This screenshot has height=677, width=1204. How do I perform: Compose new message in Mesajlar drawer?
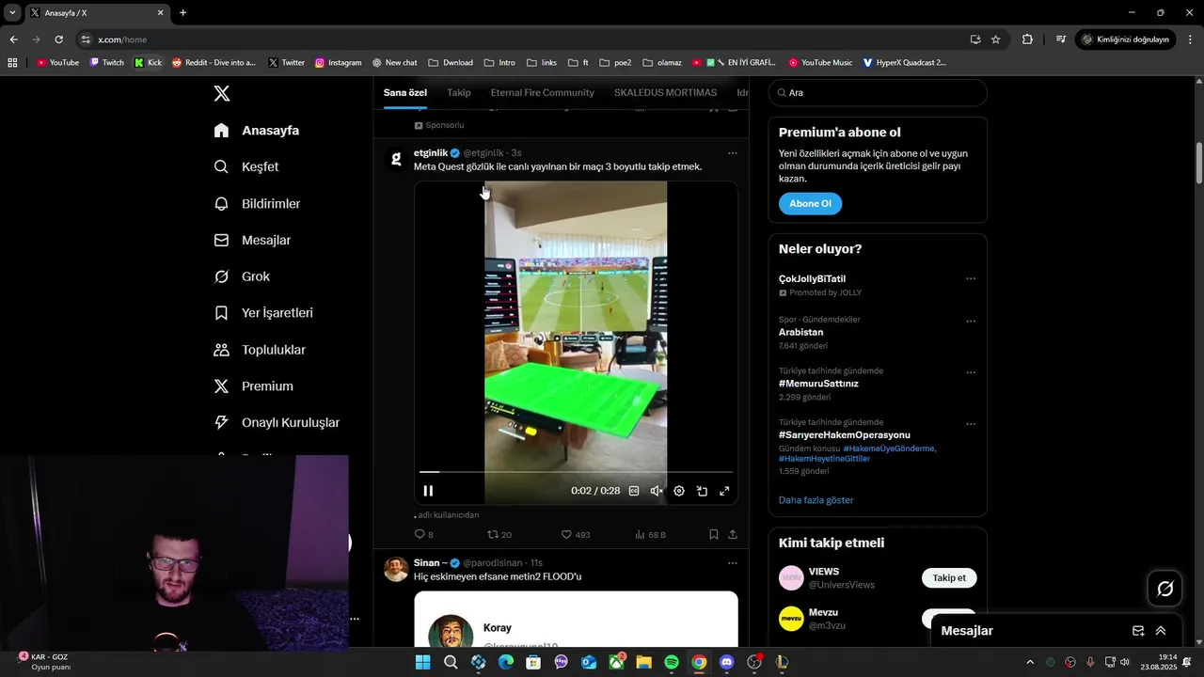tap(1138, 631)
